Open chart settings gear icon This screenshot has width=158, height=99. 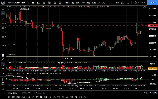point(44,3)
